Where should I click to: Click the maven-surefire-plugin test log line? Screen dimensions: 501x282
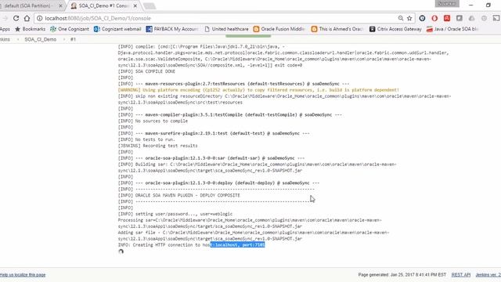point(214,133)
